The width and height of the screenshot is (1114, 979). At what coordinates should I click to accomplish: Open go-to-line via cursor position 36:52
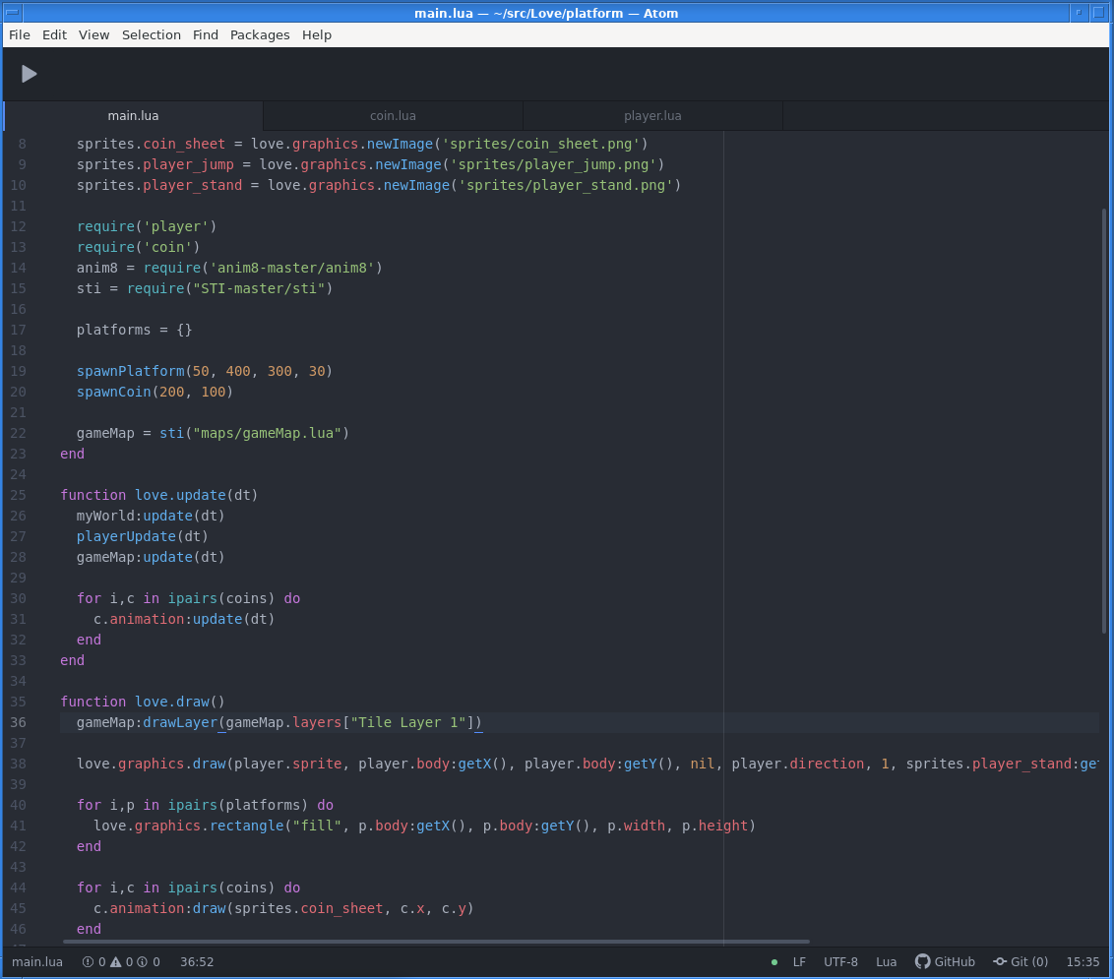[x=197, y=962]
